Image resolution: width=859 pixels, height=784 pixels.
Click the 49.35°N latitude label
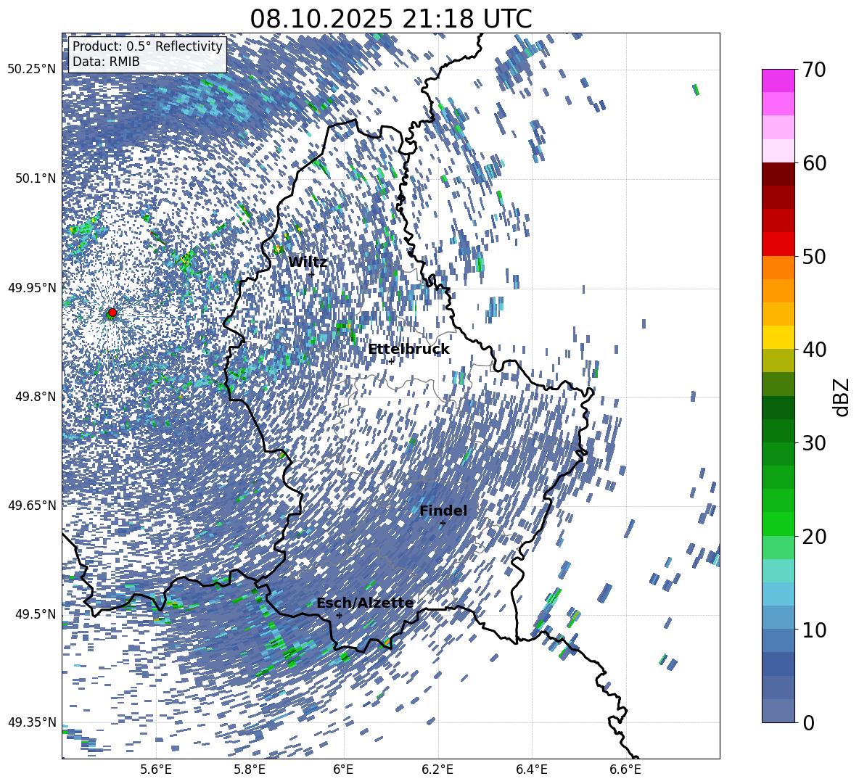click(x=32, y=722)
